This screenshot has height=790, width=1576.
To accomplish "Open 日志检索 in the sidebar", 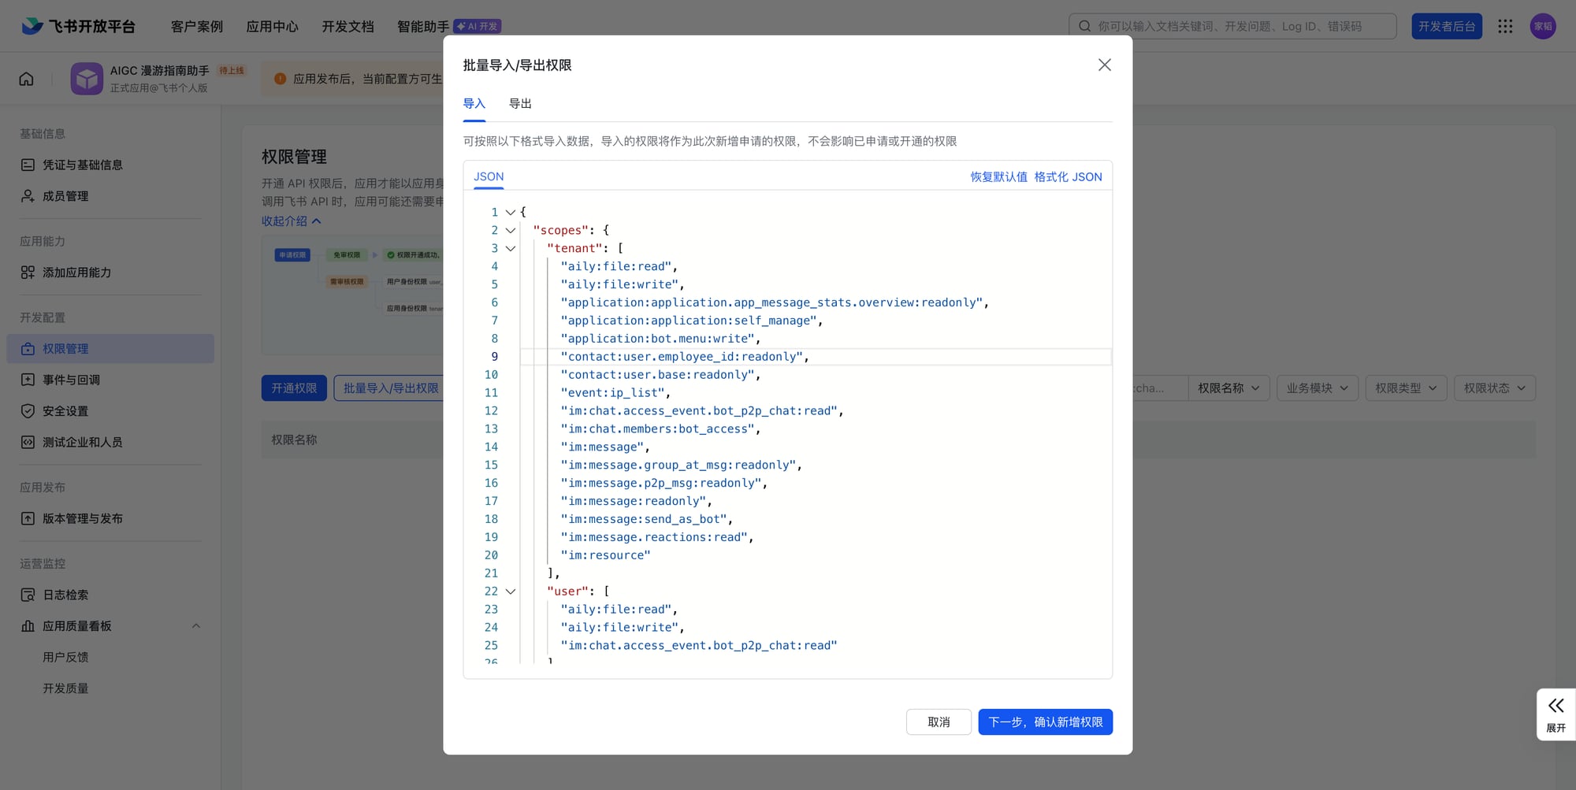I will pos(65,595).
